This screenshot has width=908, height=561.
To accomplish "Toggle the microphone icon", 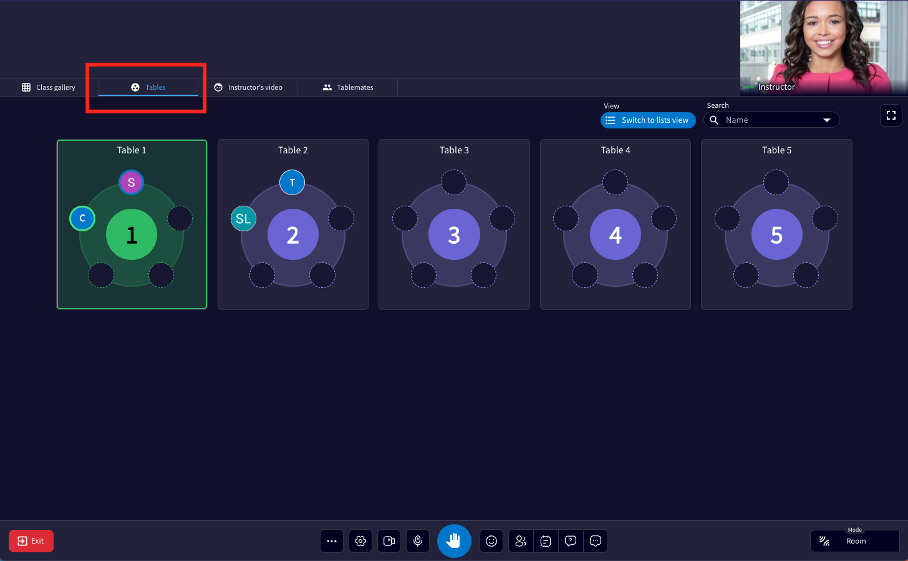I will point(418,541).
